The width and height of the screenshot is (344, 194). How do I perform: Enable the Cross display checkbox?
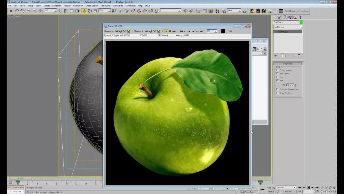(278, 77)
